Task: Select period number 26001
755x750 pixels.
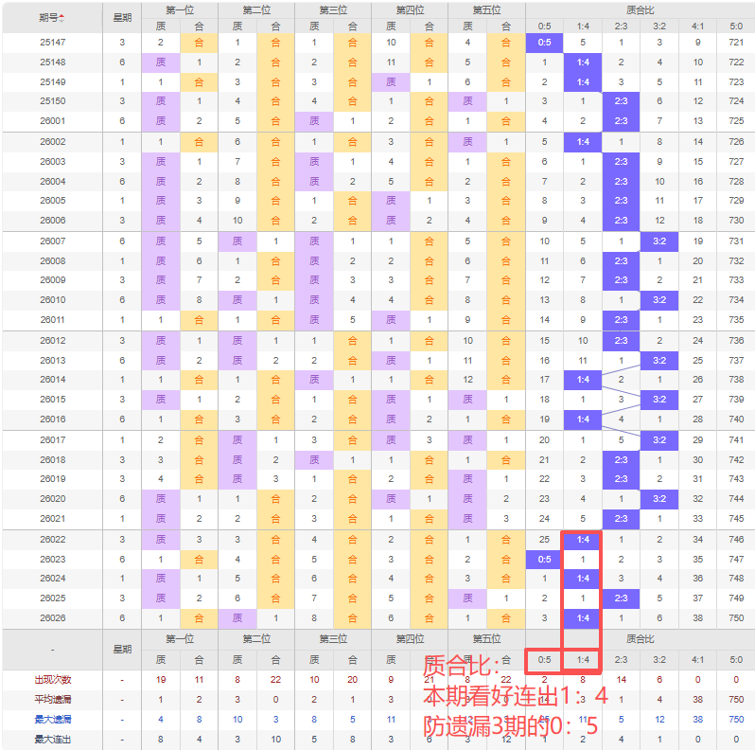Action: click(52, 121)
